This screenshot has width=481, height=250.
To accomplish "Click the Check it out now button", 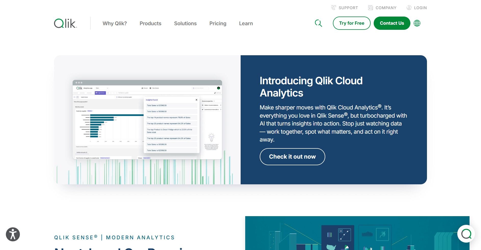I will pos(292,157).
